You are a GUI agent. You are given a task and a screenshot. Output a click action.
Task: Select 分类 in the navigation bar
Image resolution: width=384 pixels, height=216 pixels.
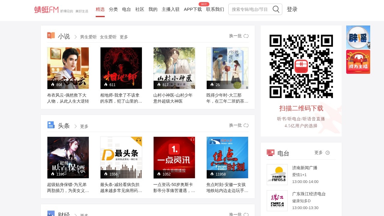click(x=113, y=9)
